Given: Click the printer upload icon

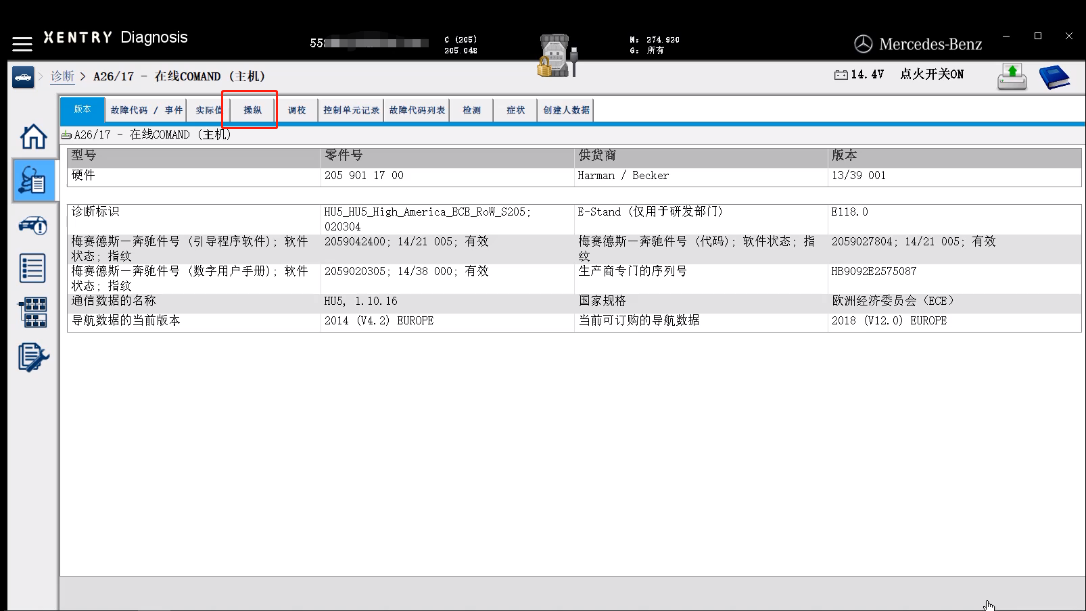Looking at the screenshot, I should 1012,76.
